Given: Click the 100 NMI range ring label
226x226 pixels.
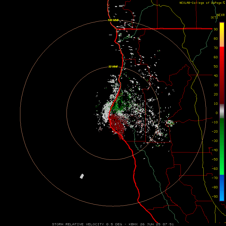Looking at the screenshot, I should pyautogui.click(x=113, y=20).
